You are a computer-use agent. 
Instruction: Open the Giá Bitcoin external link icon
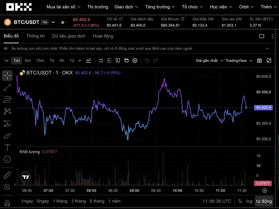point(183,19)
